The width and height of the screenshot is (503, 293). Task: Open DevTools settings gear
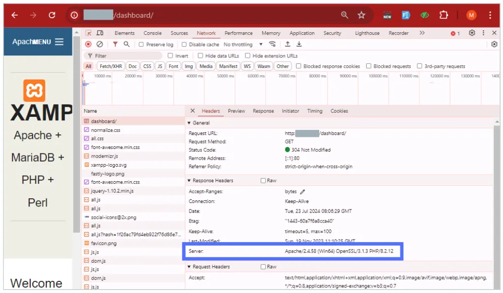click(x=472, y=33)
